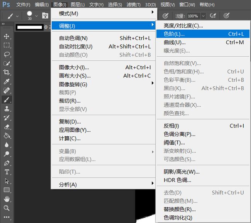
Task: Select the Lasso tool
Action: click(x=7, y=54)
